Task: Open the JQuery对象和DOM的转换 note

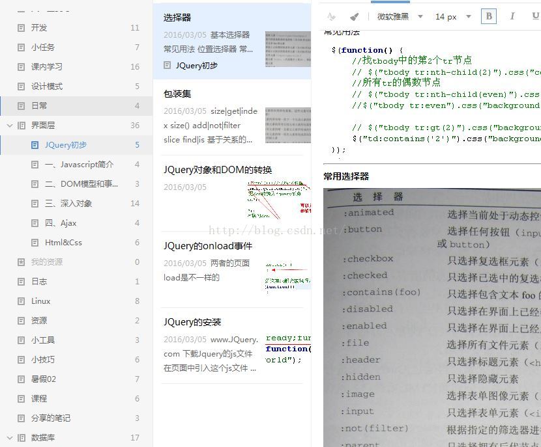Action: pyautogui.click(x=232, y=193)
